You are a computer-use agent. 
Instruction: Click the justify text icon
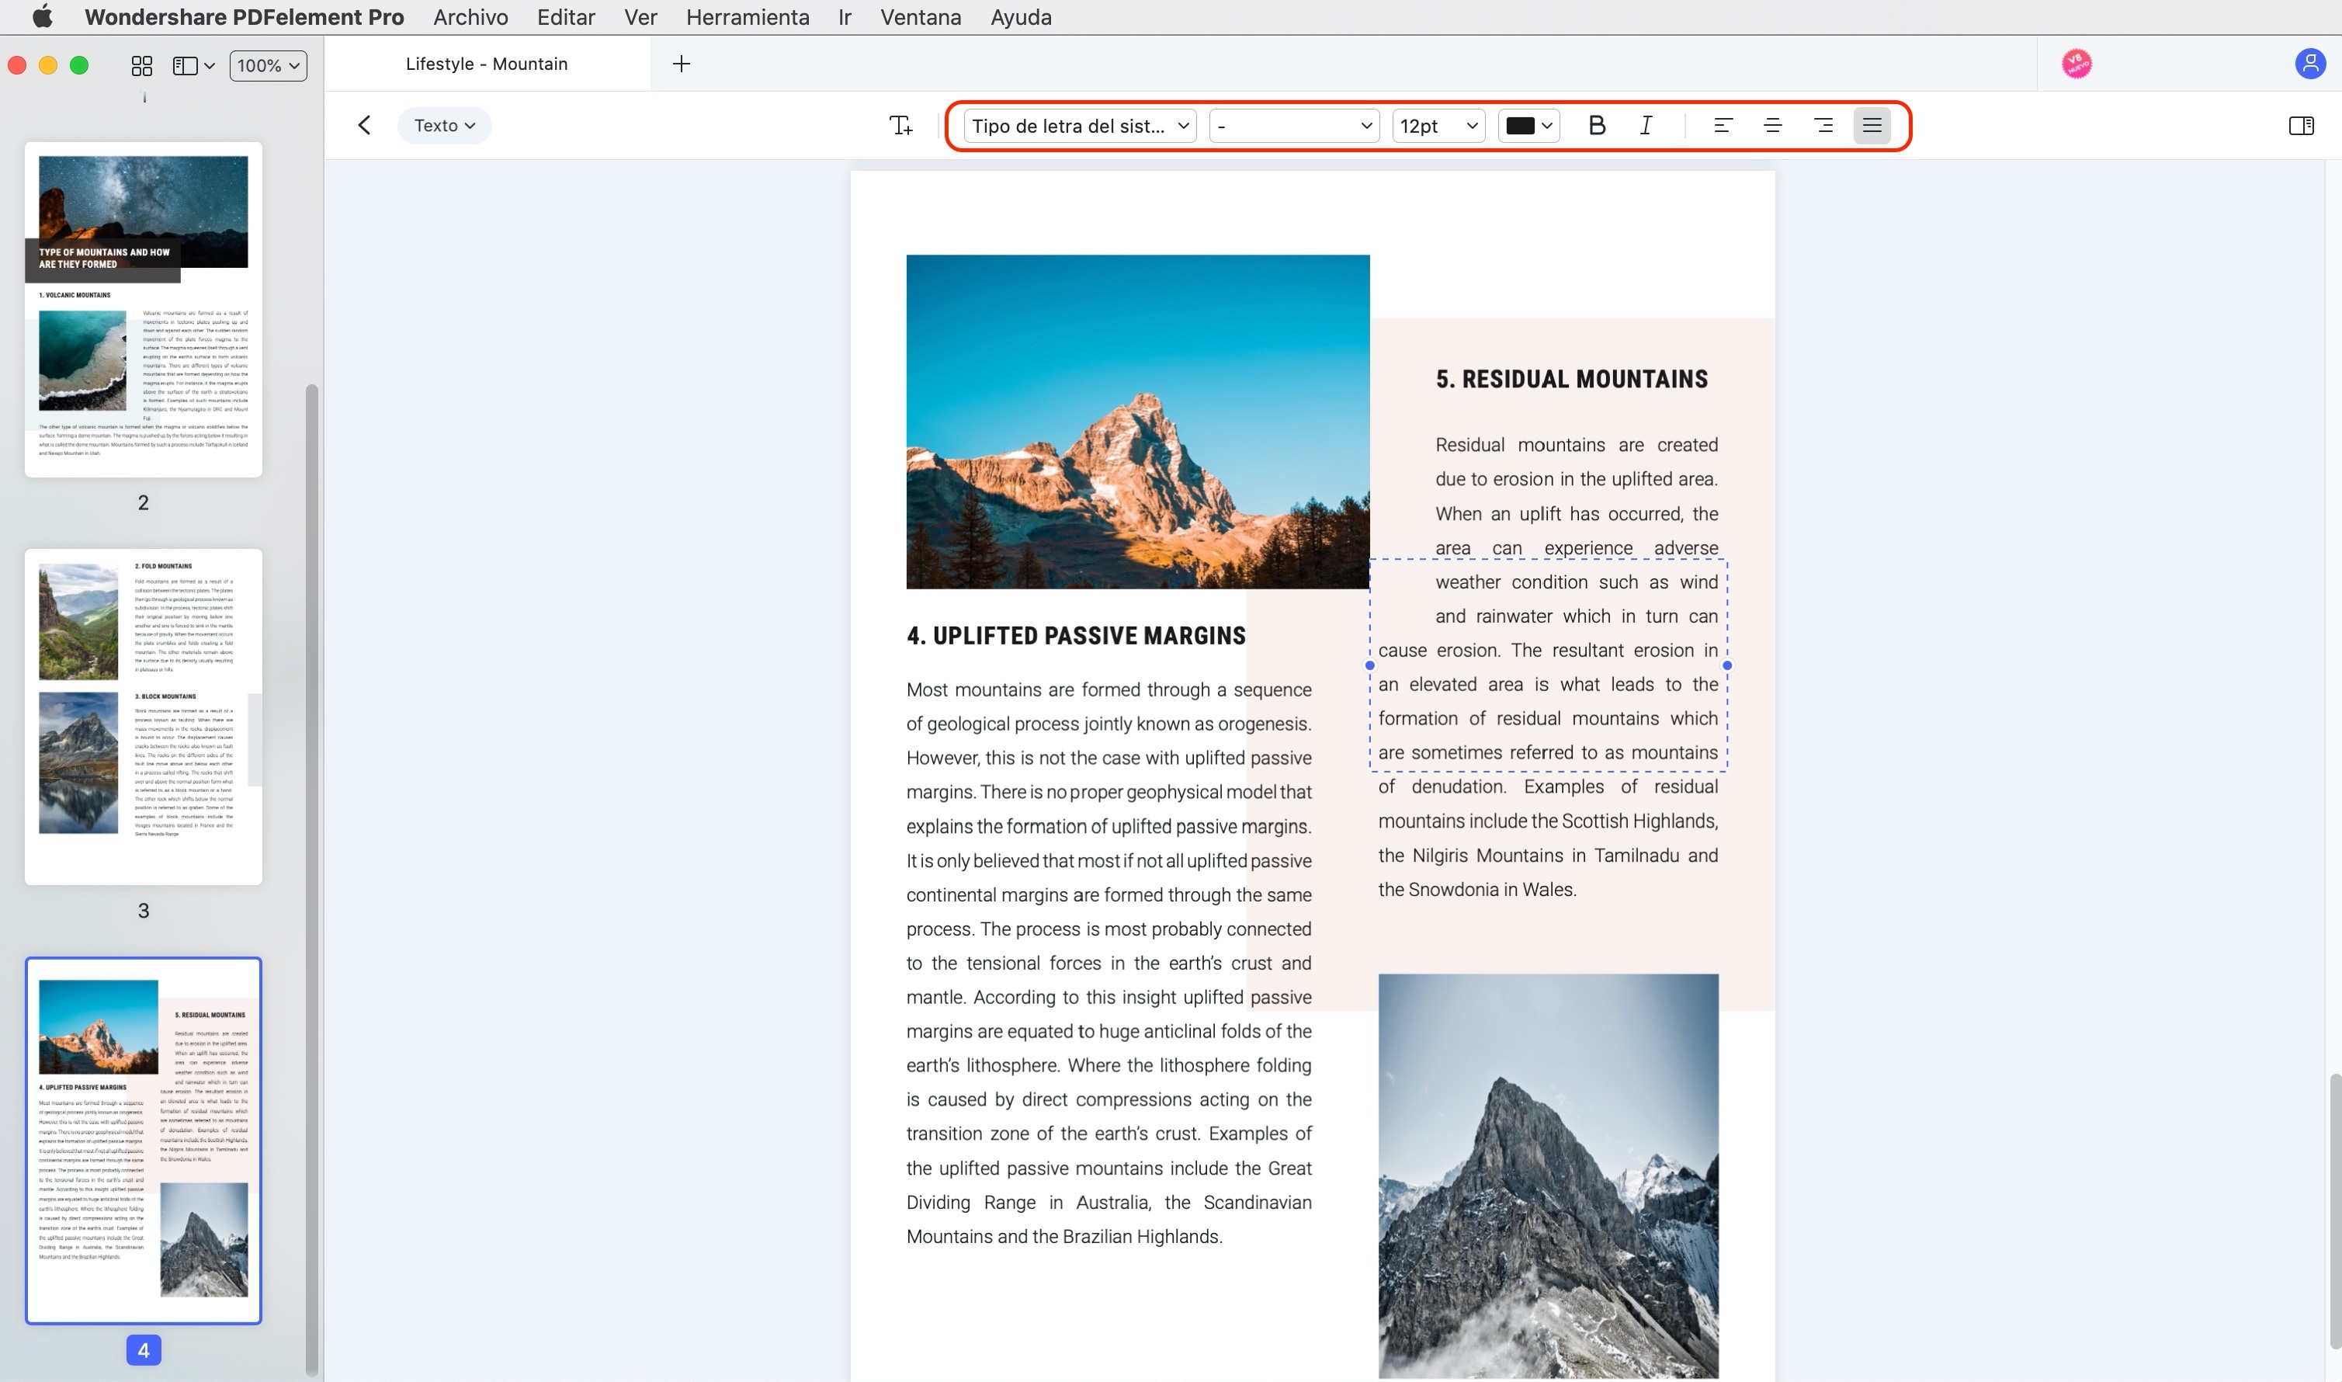[1872, 123]
